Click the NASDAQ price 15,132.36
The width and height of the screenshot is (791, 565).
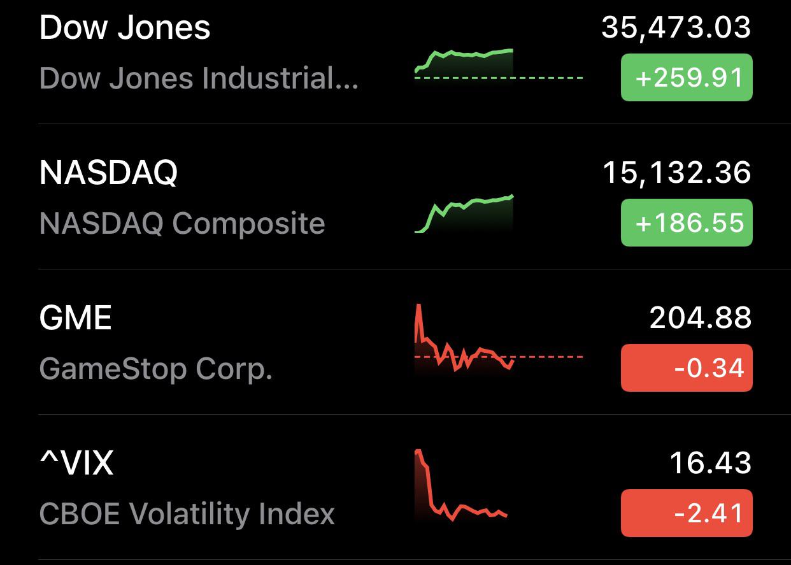pos(676,173)
